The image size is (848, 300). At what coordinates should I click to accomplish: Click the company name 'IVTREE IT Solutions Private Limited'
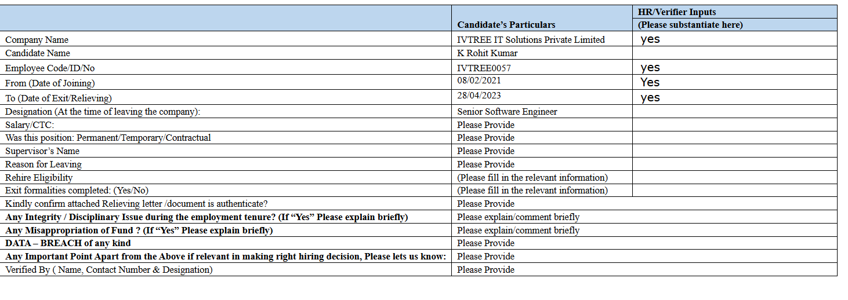(531, 40)
